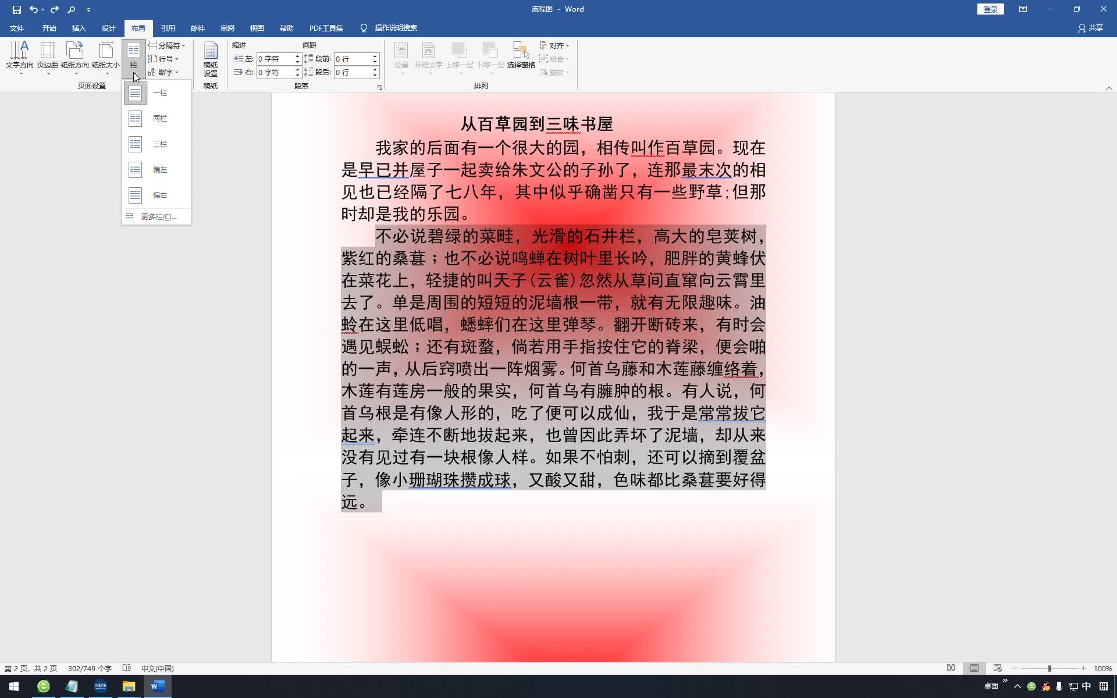The width and height of the screenshot is (1117, 698).
Task: Open the paragraph settings dialog launcher
Action: pos(380,87)
